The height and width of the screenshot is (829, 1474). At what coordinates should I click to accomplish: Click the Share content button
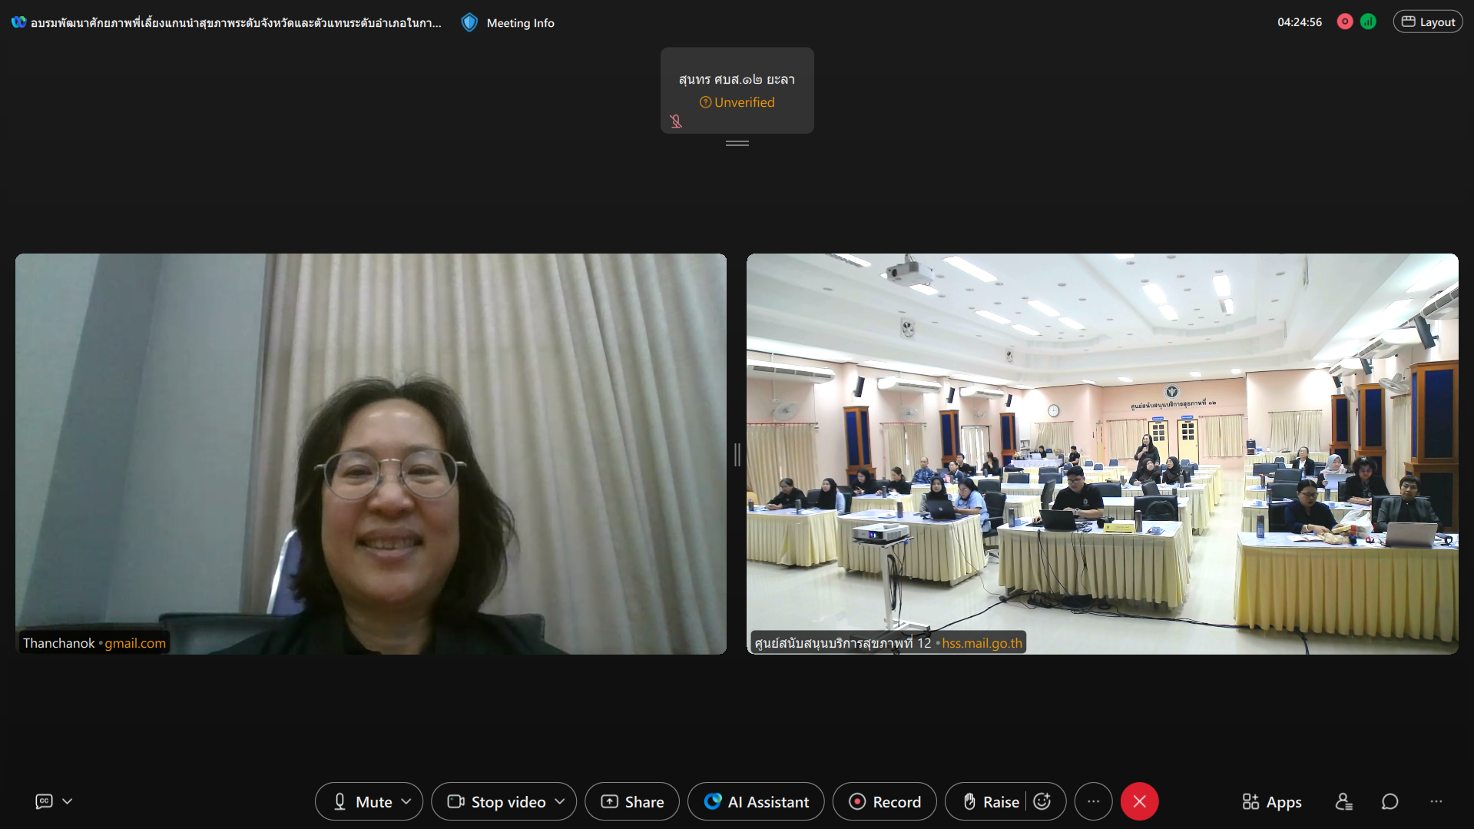coord(632,801)
